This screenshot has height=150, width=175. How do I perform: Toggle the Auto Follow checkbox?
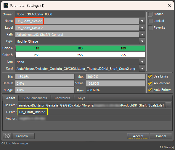pos(150,90)
